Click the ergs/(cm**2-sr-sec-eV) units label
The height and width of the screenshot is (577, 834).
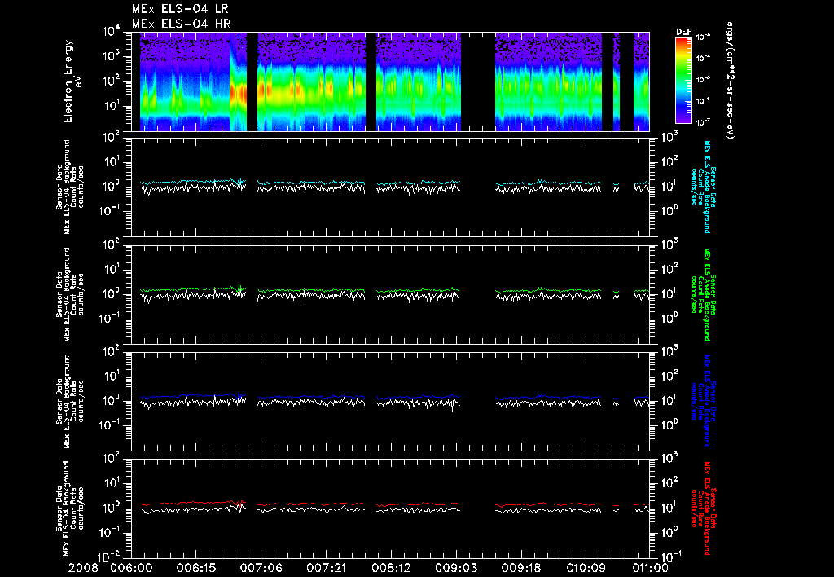coord(731,81)
